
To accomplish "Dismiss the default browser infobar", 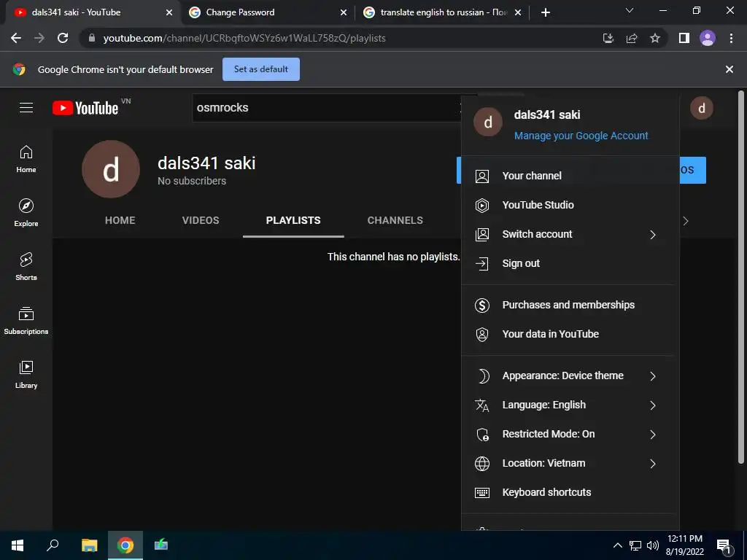I will 729,69.
